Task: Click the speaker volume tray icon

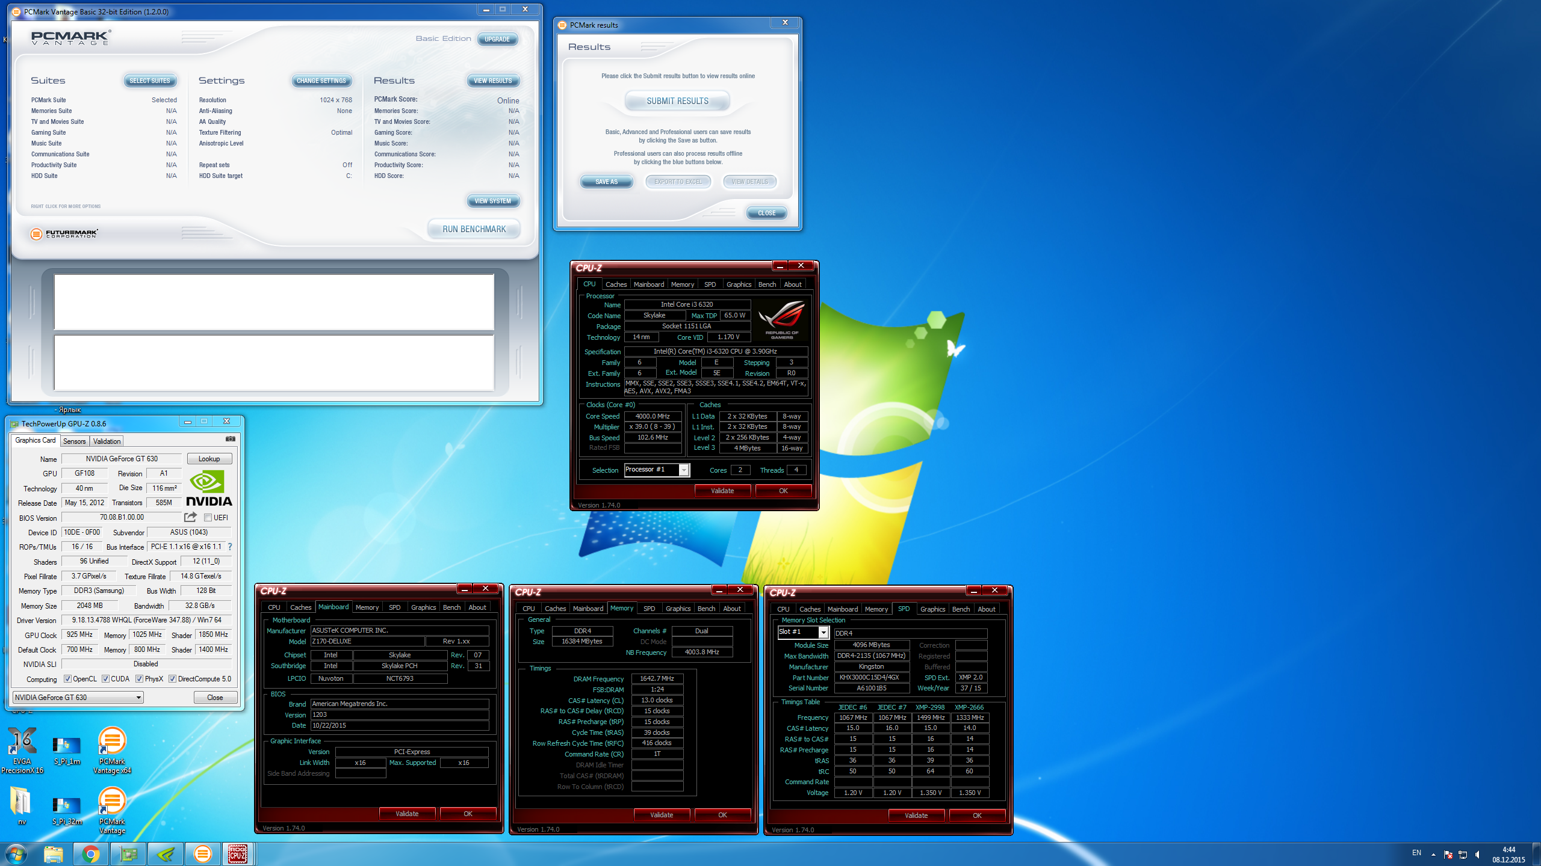Action: (x=1478, y=855)
